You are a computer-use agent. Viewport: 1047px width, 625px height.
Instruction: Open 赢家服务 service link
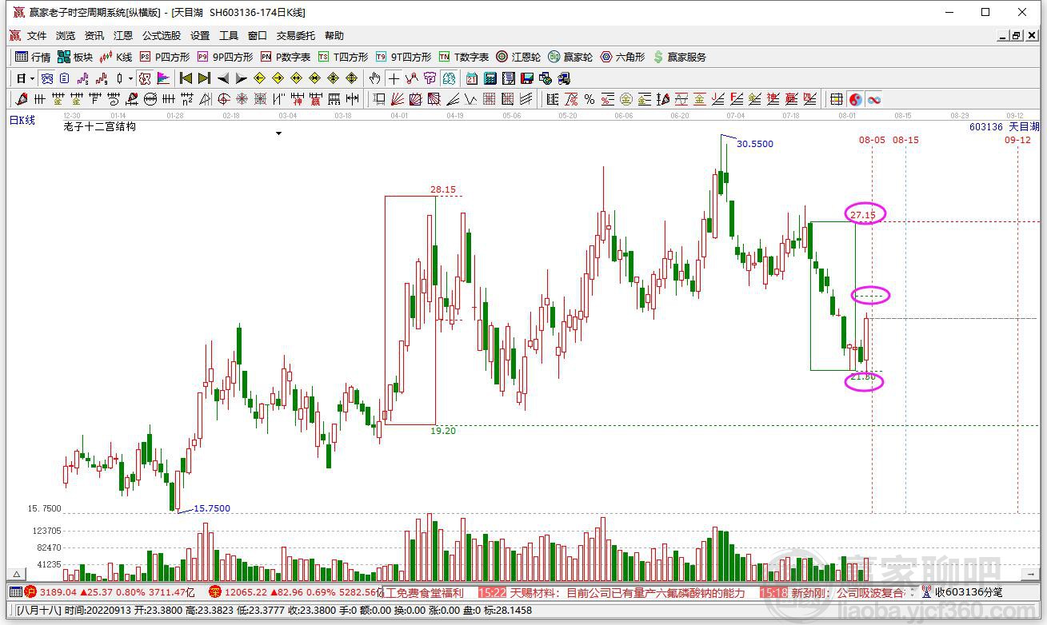[680, 57]
